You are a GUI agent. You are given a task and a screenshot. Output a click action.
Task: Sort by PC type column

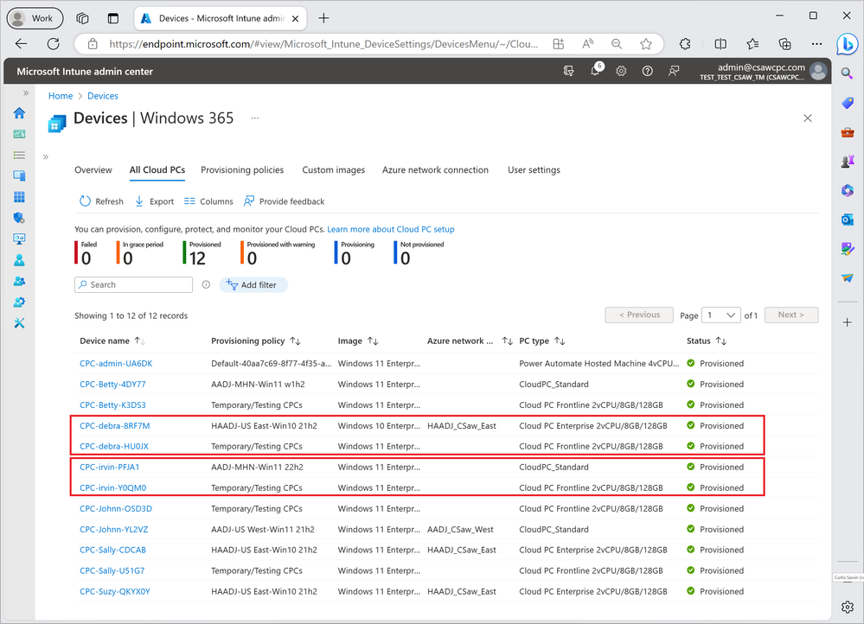pos(542,341)
